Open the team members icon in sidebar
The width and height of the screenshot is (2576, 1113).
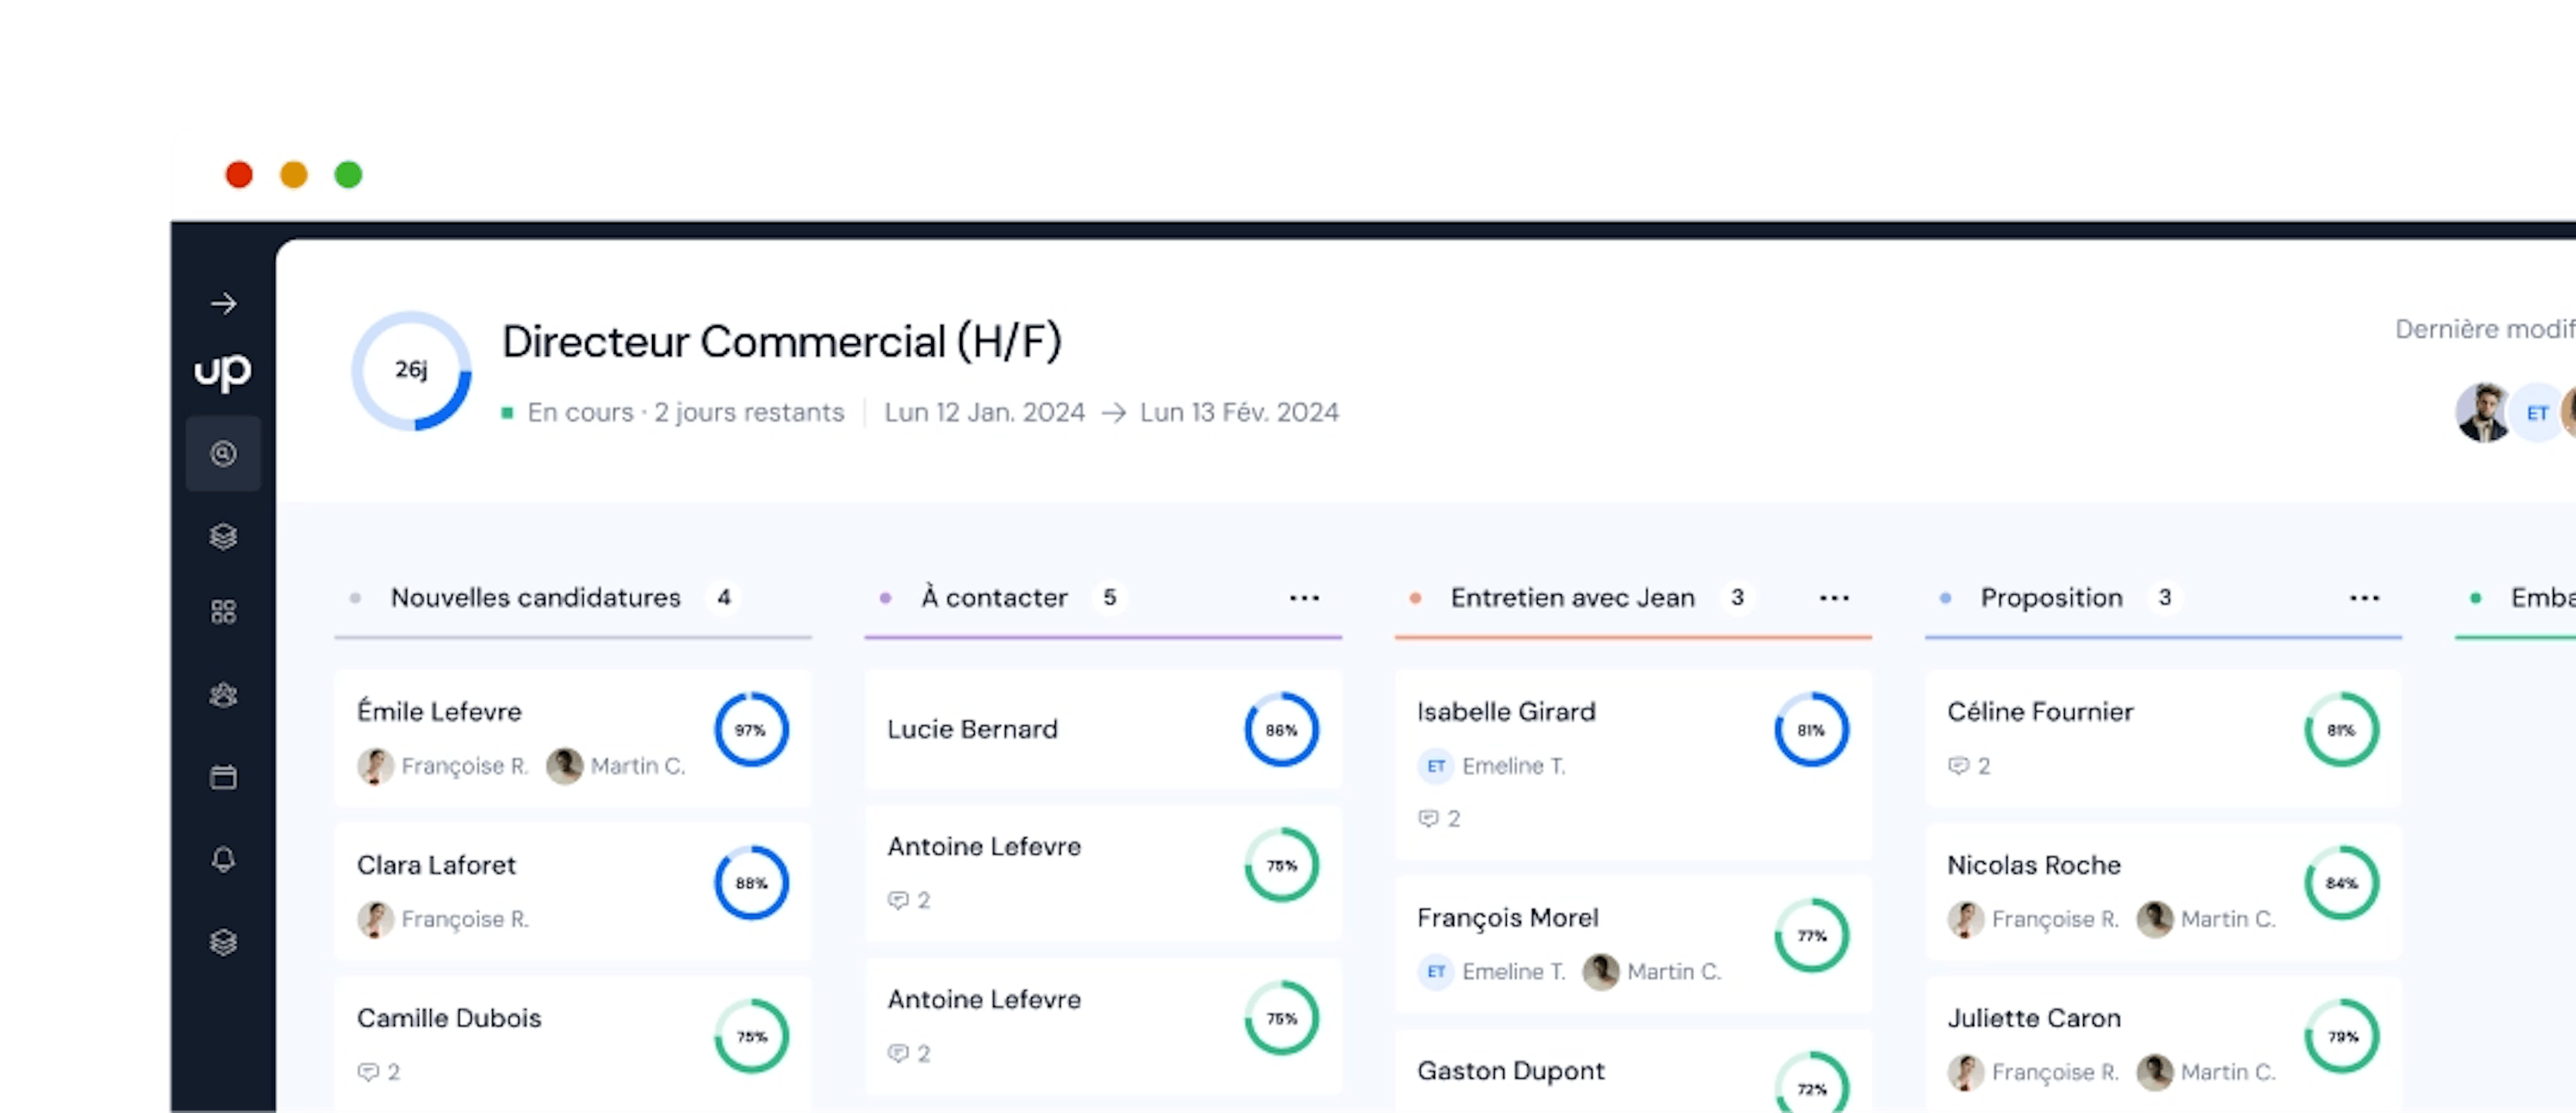click(x=223, y=695)
